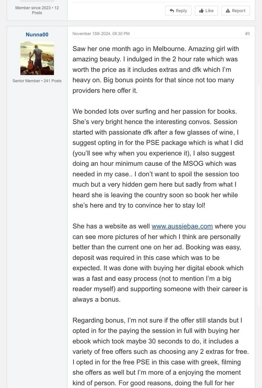The height and width of the screenshot is (388, 262).
Task: Click the paragraph starting "Regarding bonus"
Action: point(160,352)
